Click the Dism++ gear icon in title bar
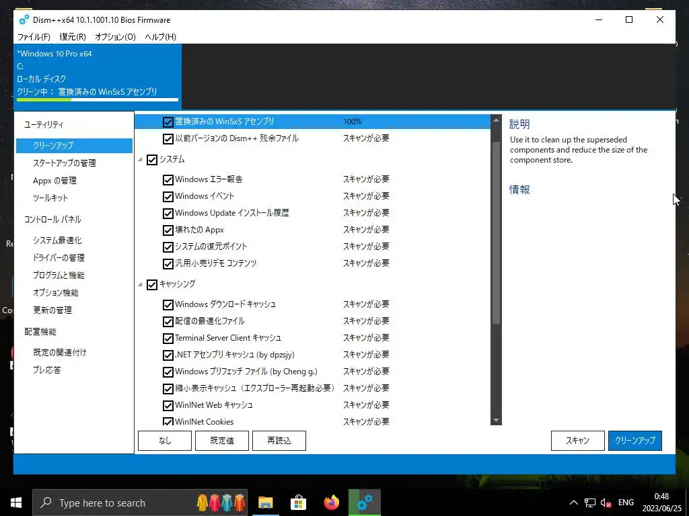Image resolution: width=689 pixels, height=516 pixels. [x=24, y=19]
